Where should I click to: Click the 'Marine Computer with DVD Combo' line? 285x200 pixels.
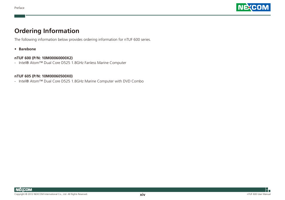click(x=79, y=81)
